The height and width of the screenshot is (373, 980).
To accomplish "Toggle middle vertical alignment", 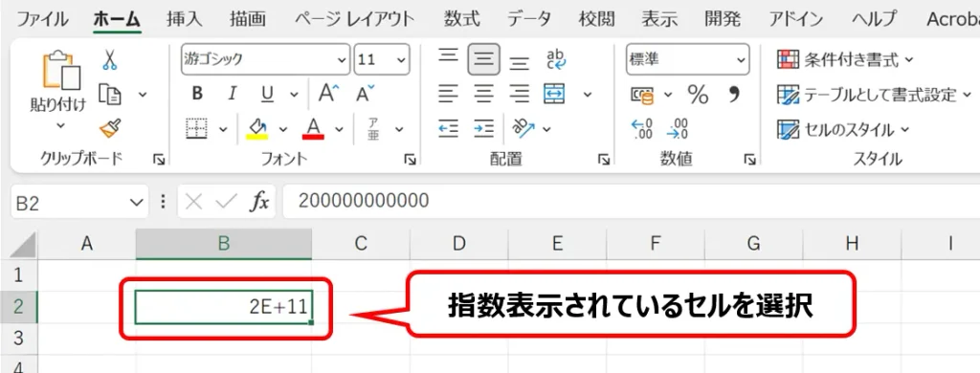I will pyautogui.click(x=483, y=59).
